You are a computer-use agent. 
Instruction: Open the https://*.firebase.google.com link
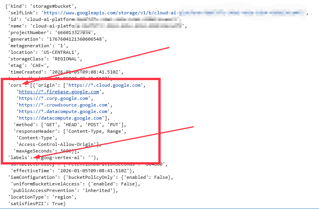click(x=59, y=92)
